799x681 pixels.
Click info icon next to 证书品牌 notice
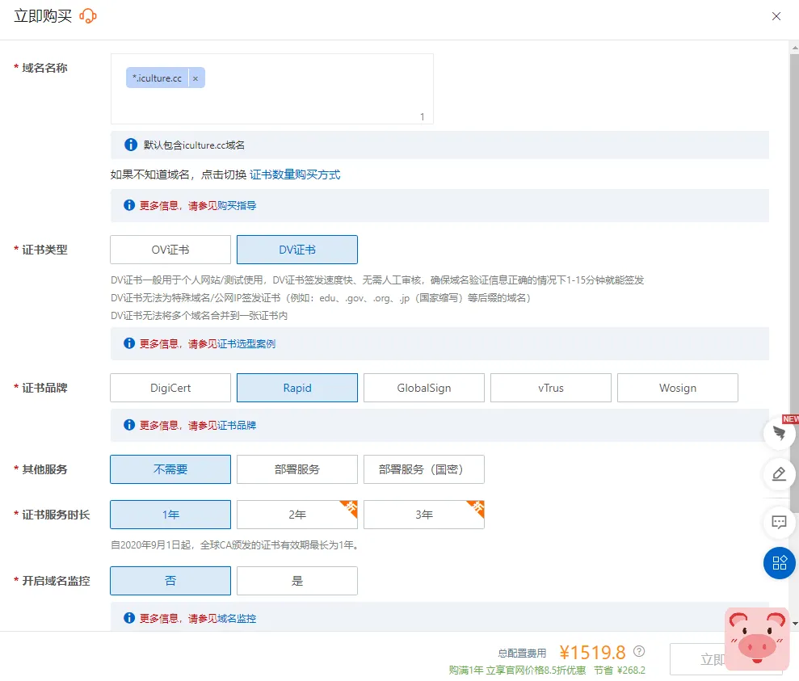point(129,425)
